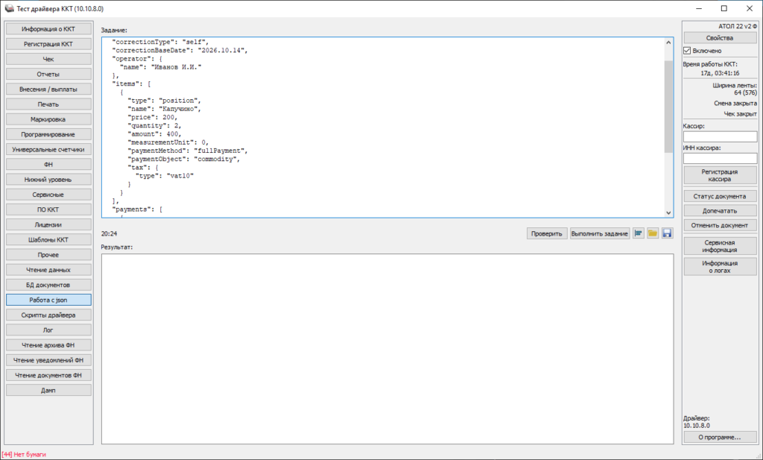
Task: Click the task editor scrollbar thumb
Action: click(x=668, y=106)
